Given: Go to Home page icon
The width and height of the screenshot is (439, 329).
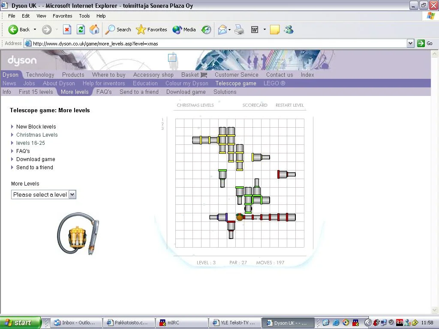Looking at the screenshot, I should click(x=94, y=30).
